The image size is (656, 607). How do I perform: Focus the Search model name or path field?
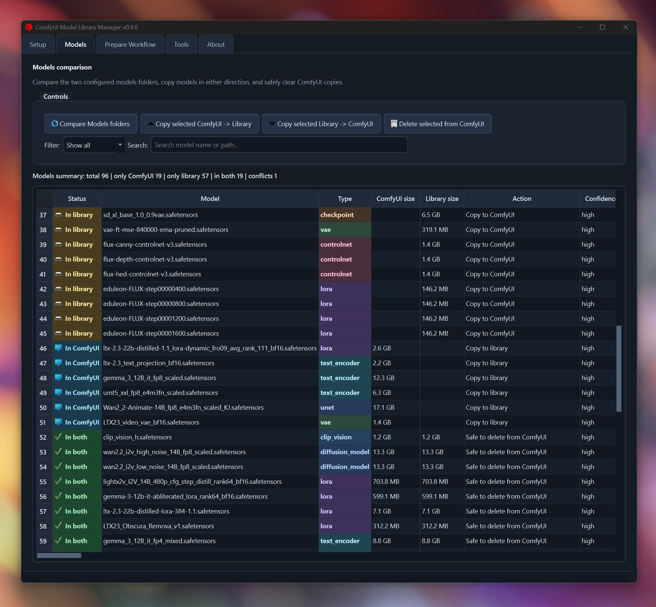[x=279, y=145]
